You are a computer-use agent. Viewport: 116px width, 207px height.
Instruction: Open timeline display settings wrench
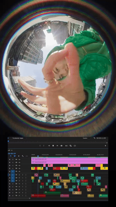coord(22,156)
